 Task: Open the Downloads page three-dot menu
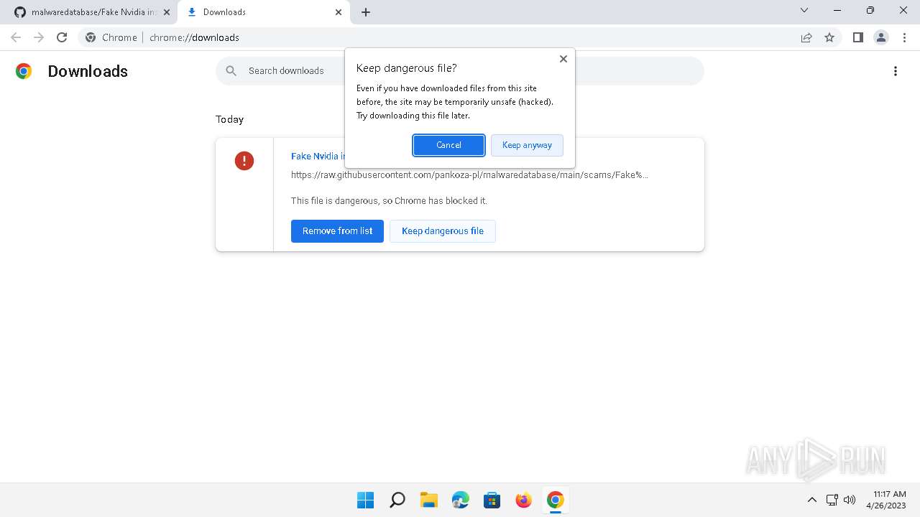click(x=896, y=71)
